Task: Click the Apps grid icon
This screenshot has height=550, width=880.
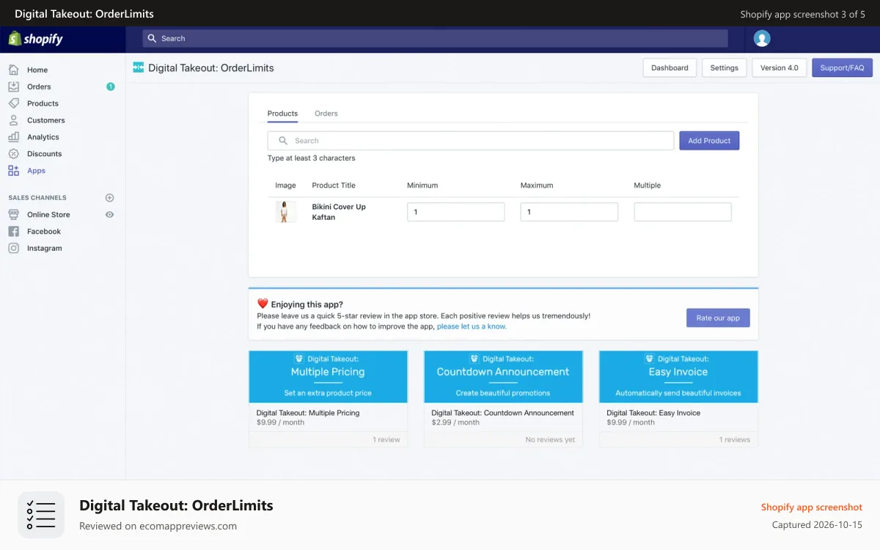Action: tap(13, 171)
